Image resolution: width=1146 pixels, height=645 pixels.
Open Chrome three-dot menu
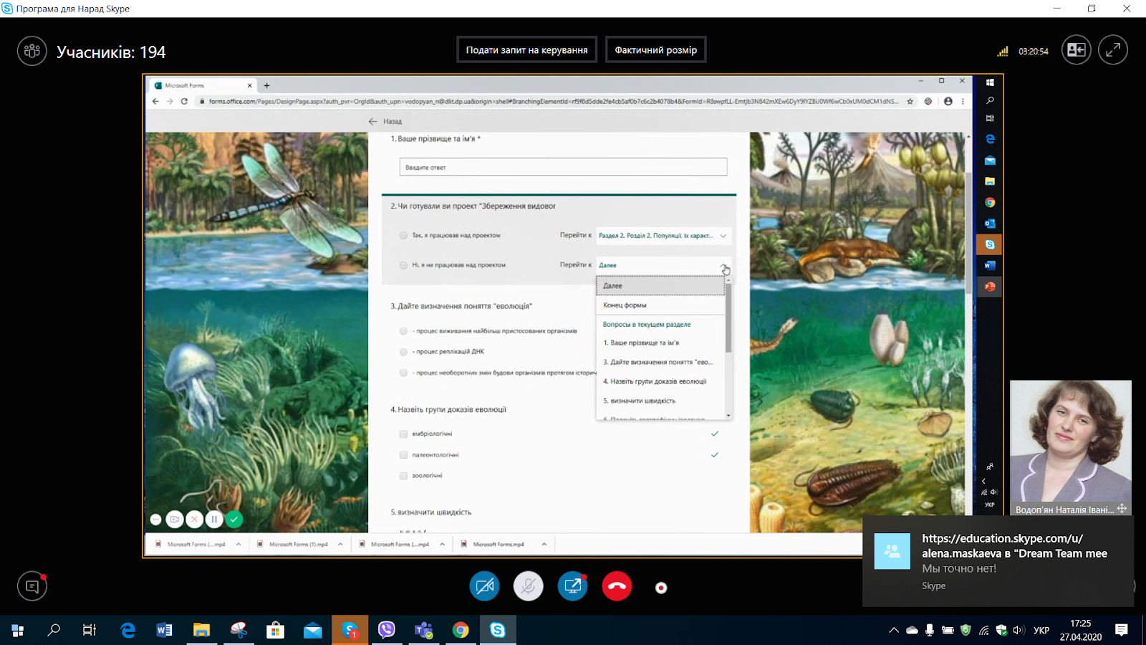962,102
